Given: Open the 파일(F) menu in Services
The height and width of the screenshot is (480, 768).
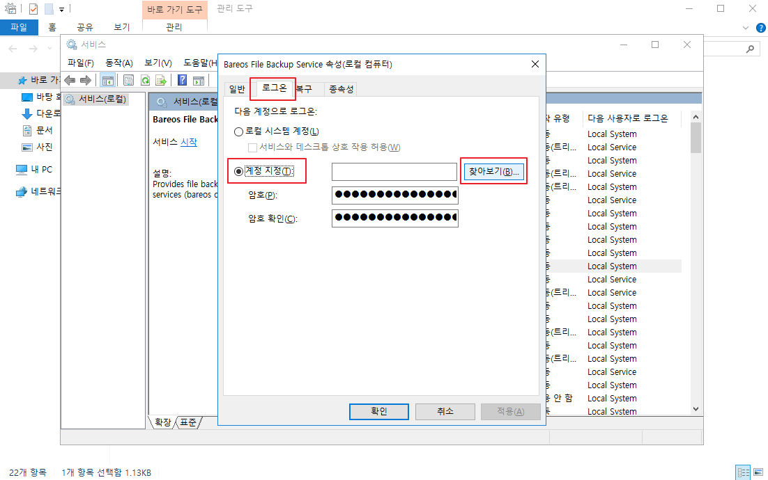Looking at the screenshot, I should click(x=81, y=63).
